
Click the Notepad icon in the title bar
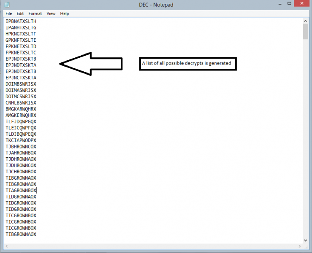tap(7, 5)
